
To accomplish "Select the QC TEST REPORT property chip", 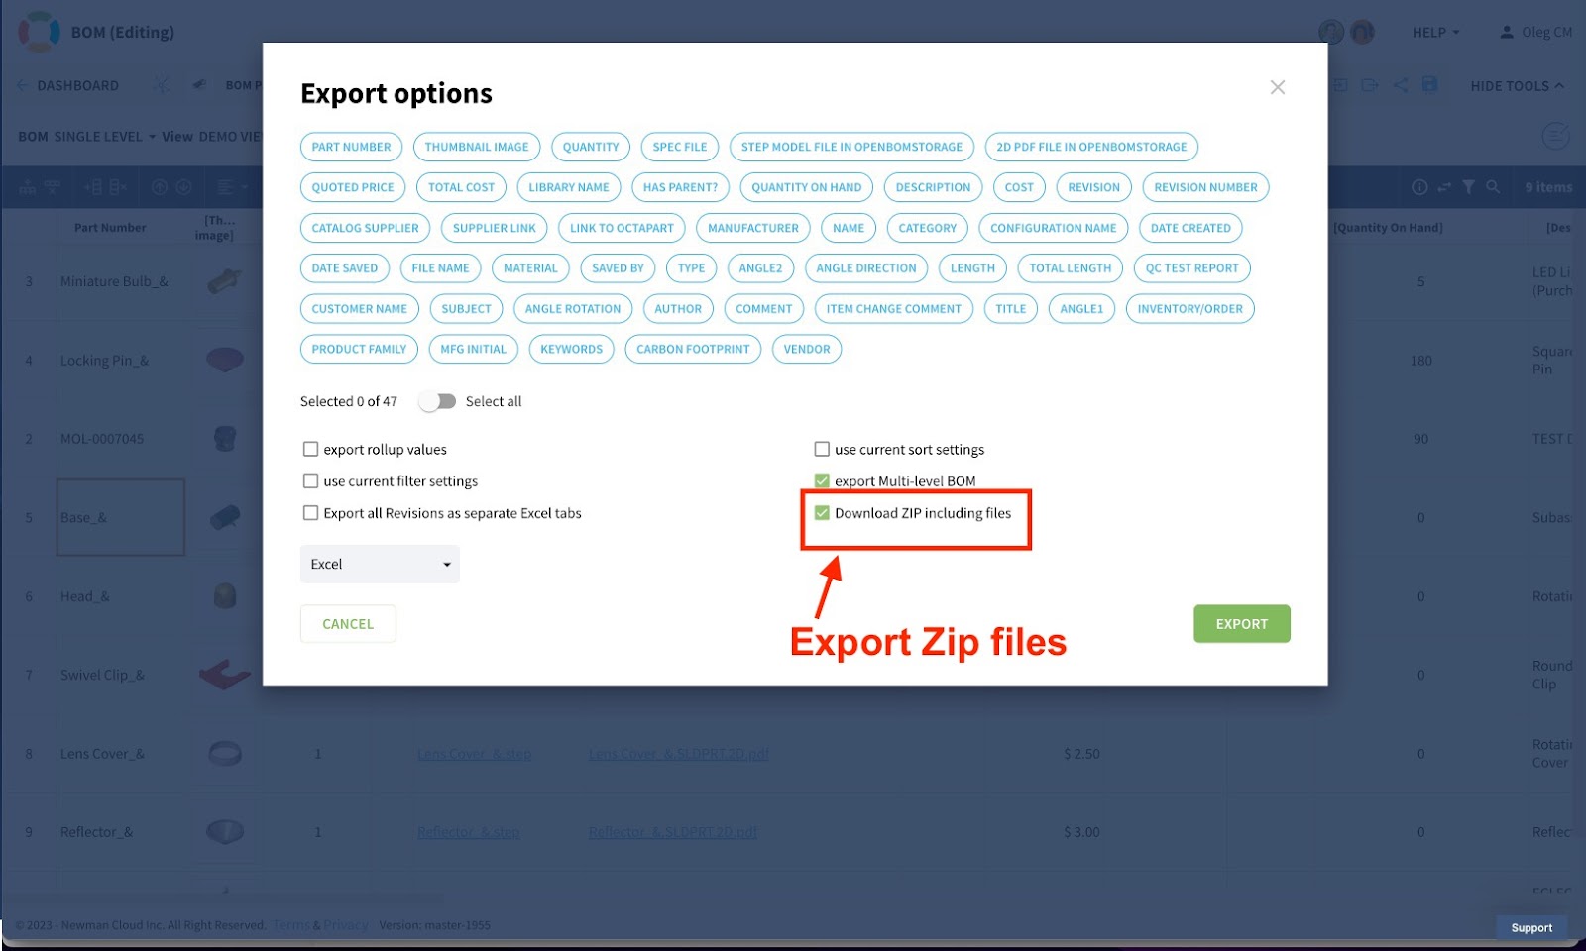I will 1192,268.
